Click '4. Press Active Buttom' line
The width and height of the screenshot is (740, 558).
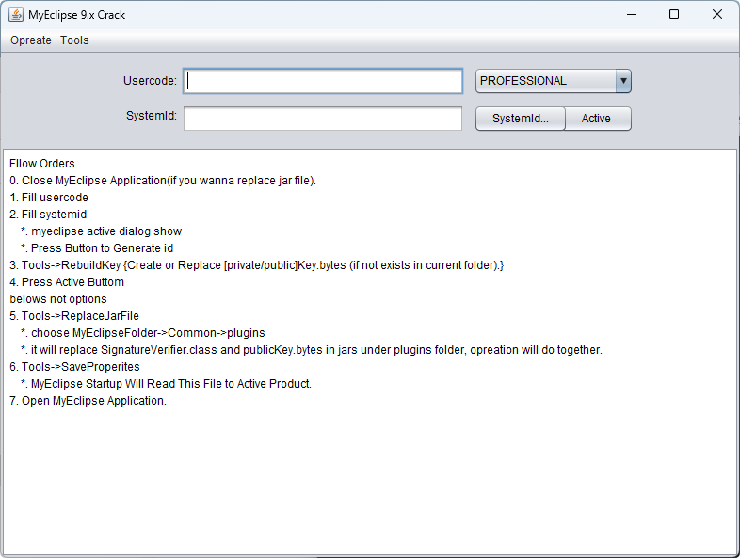pos(67,282)
